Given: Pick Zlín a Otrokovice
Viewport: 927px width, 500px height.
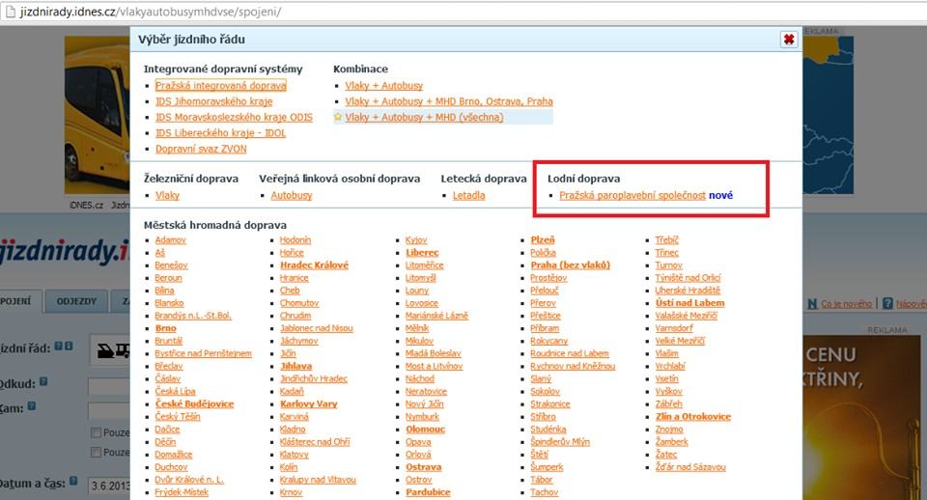Looking at the screenshot, I should [693, 416].
